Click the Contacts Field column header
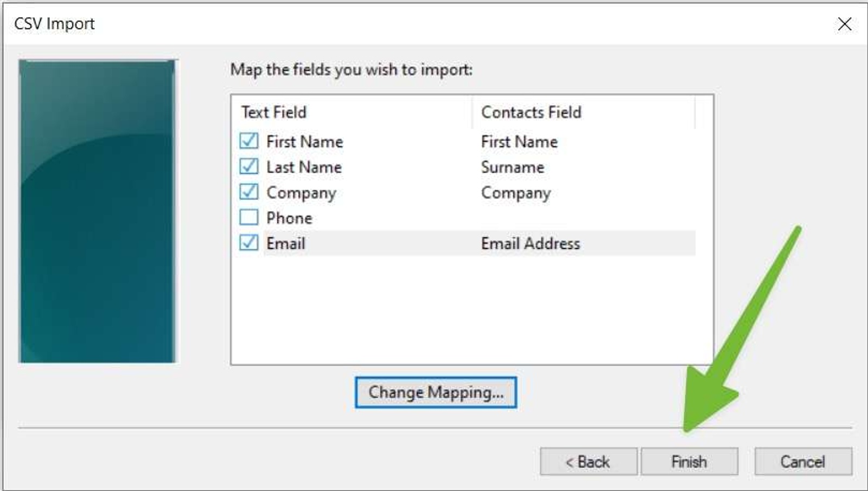This screenshot has height=491, width=868. coord(532,112)
